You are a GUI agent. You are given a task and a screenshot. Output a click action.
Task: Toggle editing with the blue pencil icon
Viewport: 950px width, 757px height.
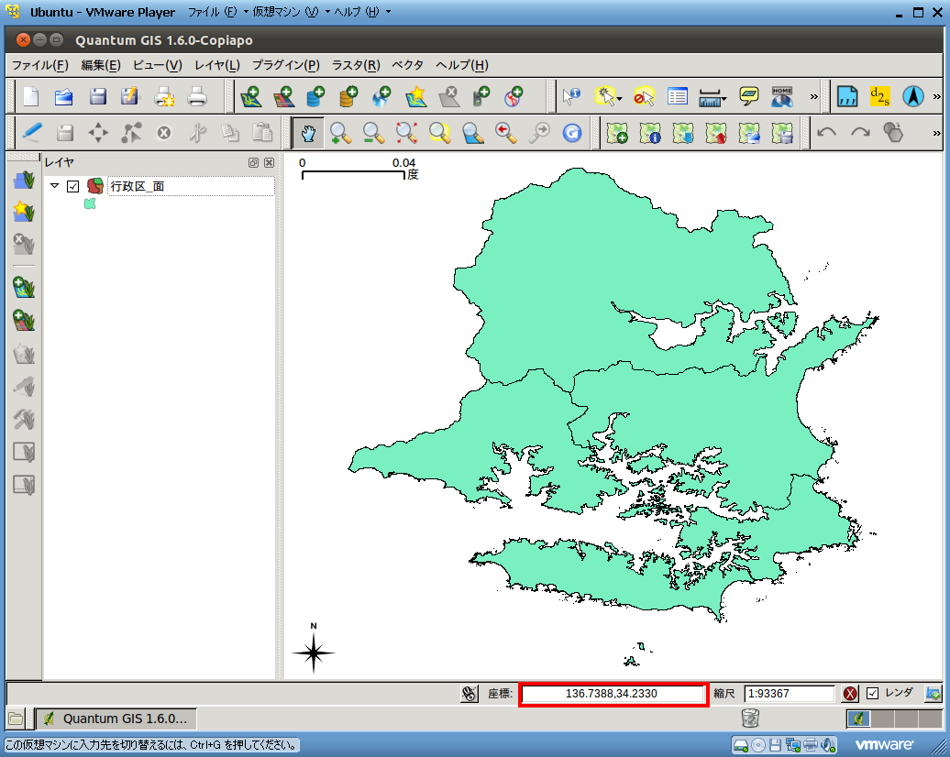tap(31, 133)
